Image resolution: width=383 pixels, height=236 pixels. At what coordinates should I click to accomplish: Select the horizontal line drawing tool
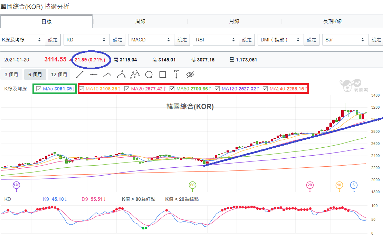click(94, 75)
